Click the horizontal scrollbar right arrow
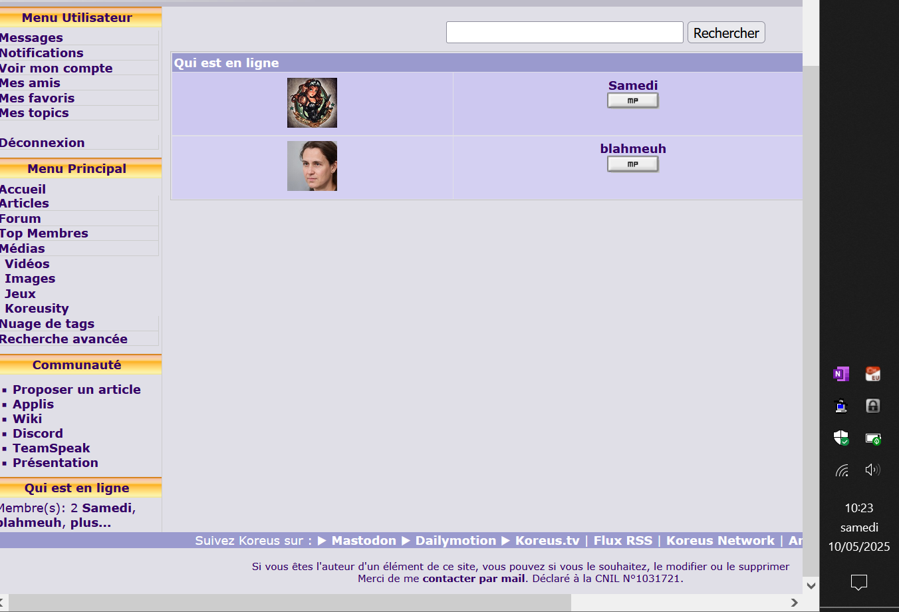This screenshot has height=612, width=899. 794,603
